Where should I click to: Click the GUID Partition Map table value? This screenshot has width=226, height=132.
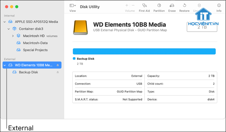tap(130, 91)
